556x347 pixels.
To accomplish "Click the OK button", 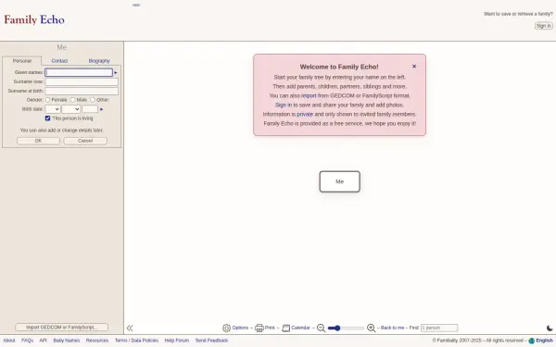I will 38,141.
